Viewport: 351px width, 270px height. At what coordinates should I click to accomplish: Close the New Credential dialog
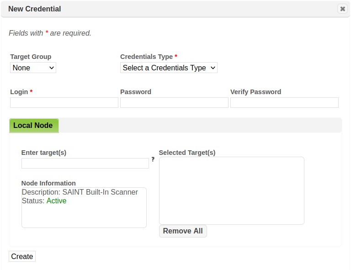[342, 9]
